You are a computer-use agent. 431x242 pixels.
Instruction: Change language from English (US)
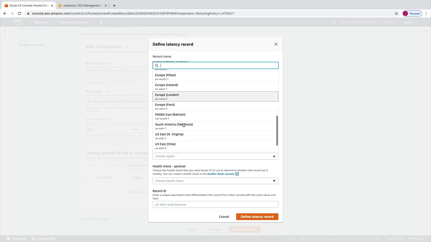point(44,239)
